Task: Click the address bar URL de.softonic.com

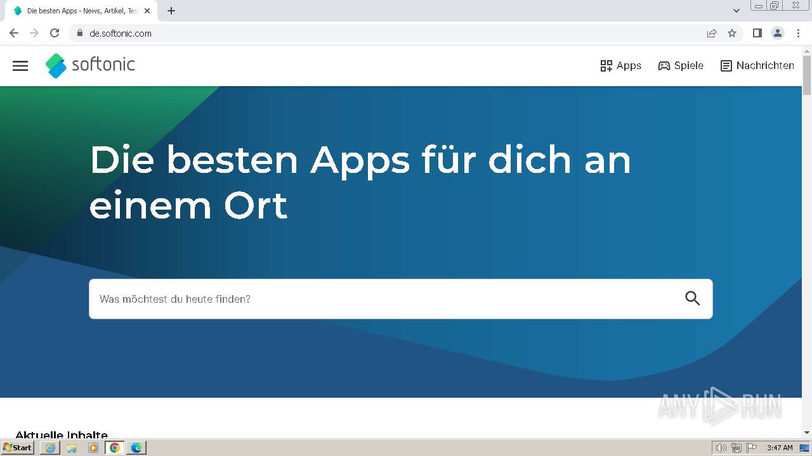Action: (x=121, y=34)
